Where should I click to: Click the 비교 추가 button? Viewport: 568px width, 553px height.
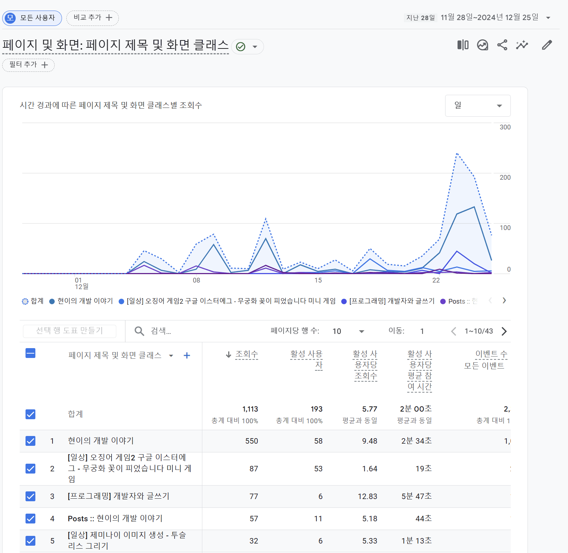tap(93, 18)
